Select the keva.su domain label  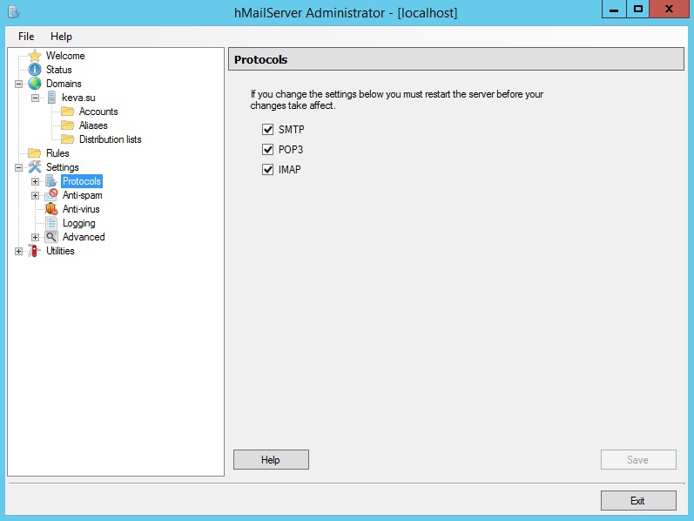[78, 98]
